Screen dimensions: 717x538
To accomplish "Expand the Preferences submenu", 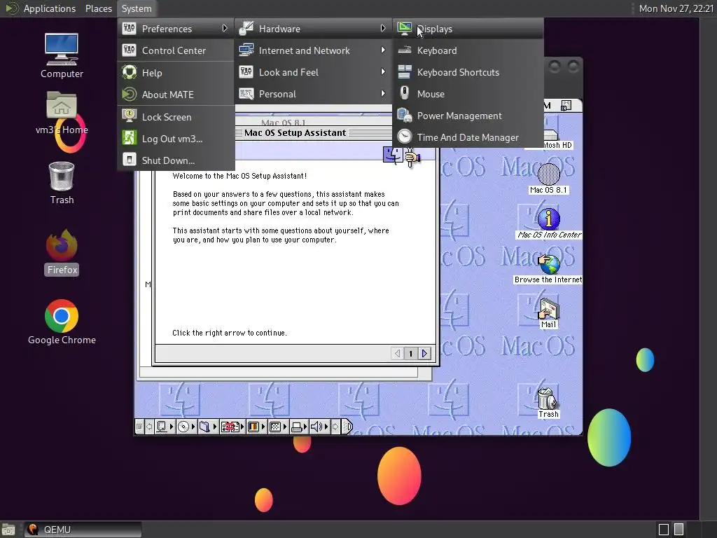I will 176,29.
